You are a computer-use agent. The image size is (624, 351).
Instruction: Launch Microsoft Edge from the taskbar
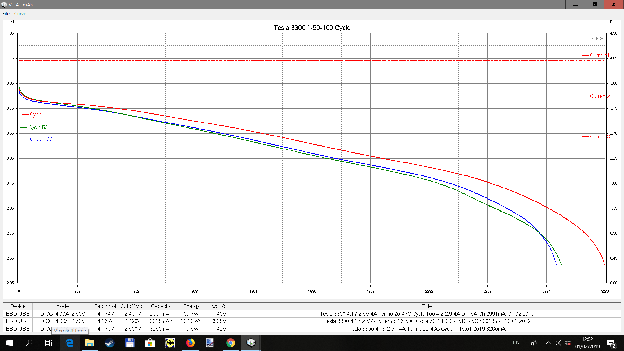coord(70,343)
